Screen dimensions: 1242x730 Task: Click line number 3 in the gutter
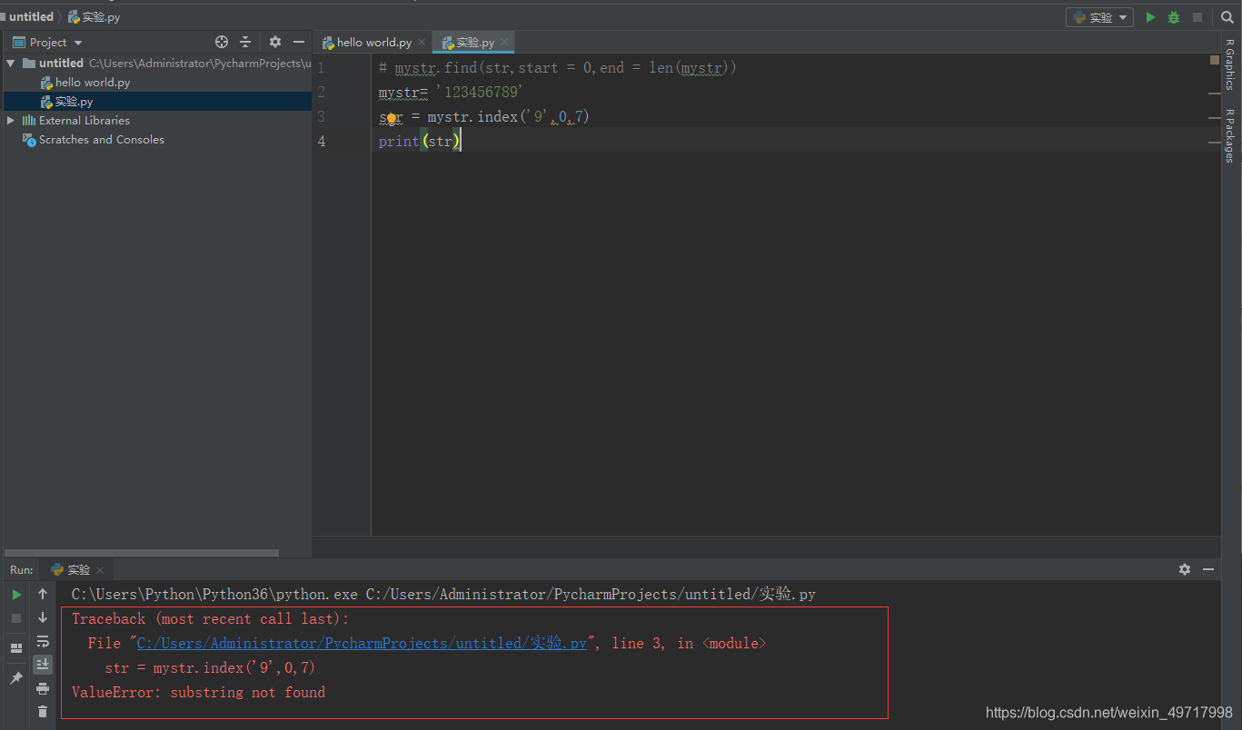click(321, 116)
